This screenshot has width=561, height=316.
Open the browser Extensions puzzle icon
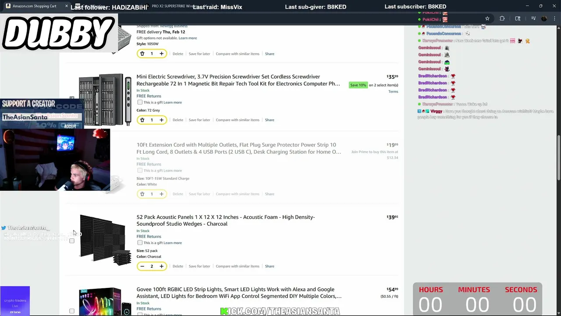point(502,18)
